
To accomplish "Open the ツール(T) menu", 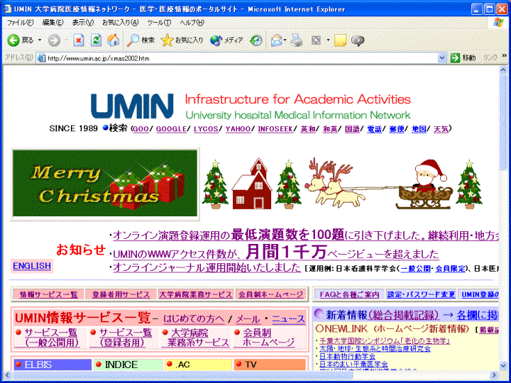I will pyautogui.click(x=159, y=23).
